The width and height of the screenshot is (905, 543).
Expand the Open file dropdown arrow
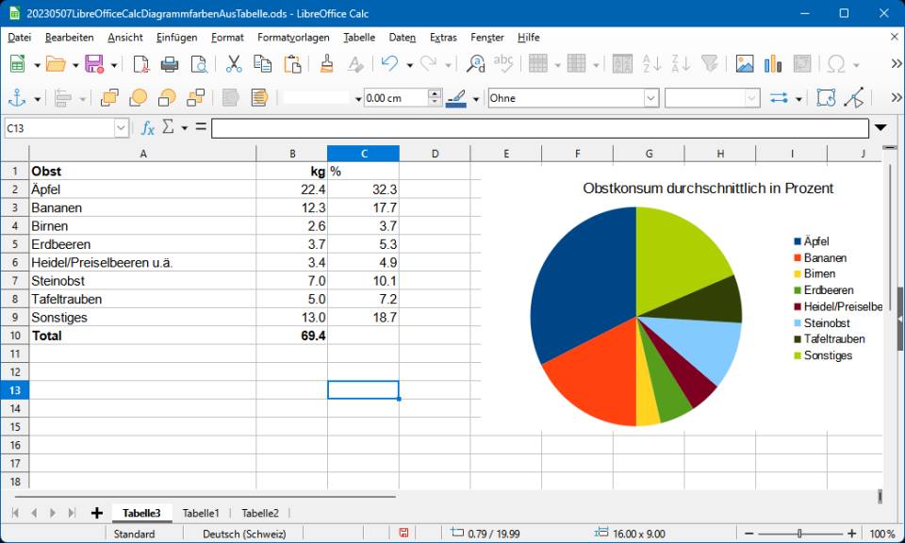[74, 65]
